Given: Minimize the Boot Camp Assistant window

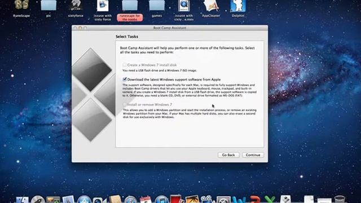Looking at the screenshot, I should (80, 28).
